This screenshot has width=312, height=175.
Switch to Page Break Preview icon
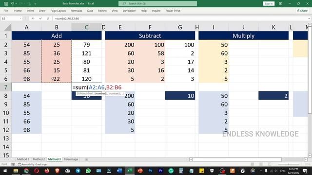pyautogui.click(x=270, y=164)
